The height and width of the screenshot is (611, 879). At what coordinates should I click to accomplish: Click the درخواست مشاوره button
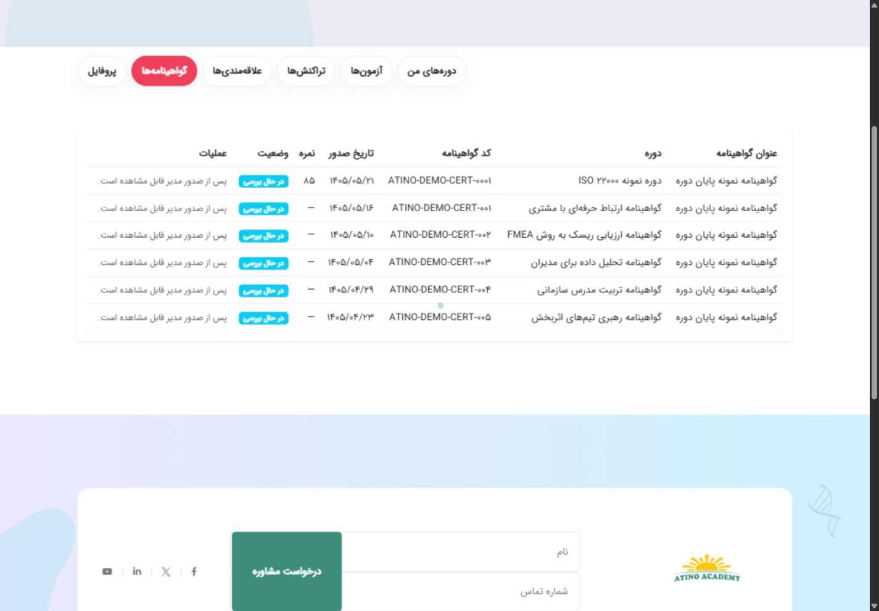tap(287, 572)
